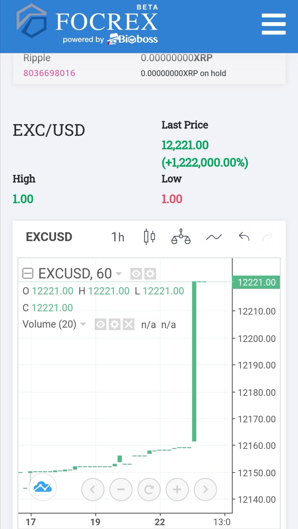298x529 pixels.
Task: Expand dropdown arrow next to EXCUSD, 60
Action: click(119, 274)
